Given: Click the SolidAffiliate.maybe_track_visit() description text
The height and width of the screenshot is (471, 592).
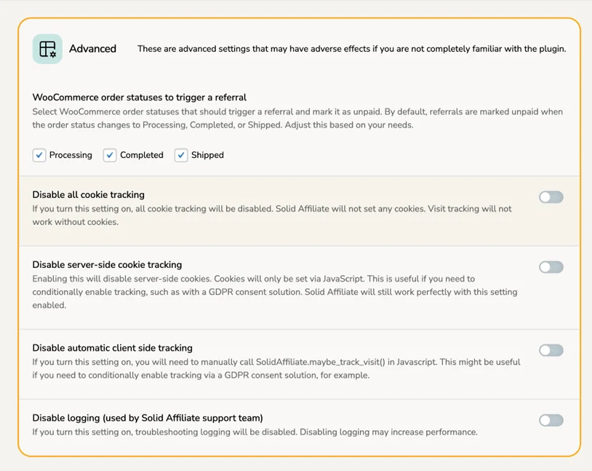Looking at the screenshot, I should (x=276, y=368).
